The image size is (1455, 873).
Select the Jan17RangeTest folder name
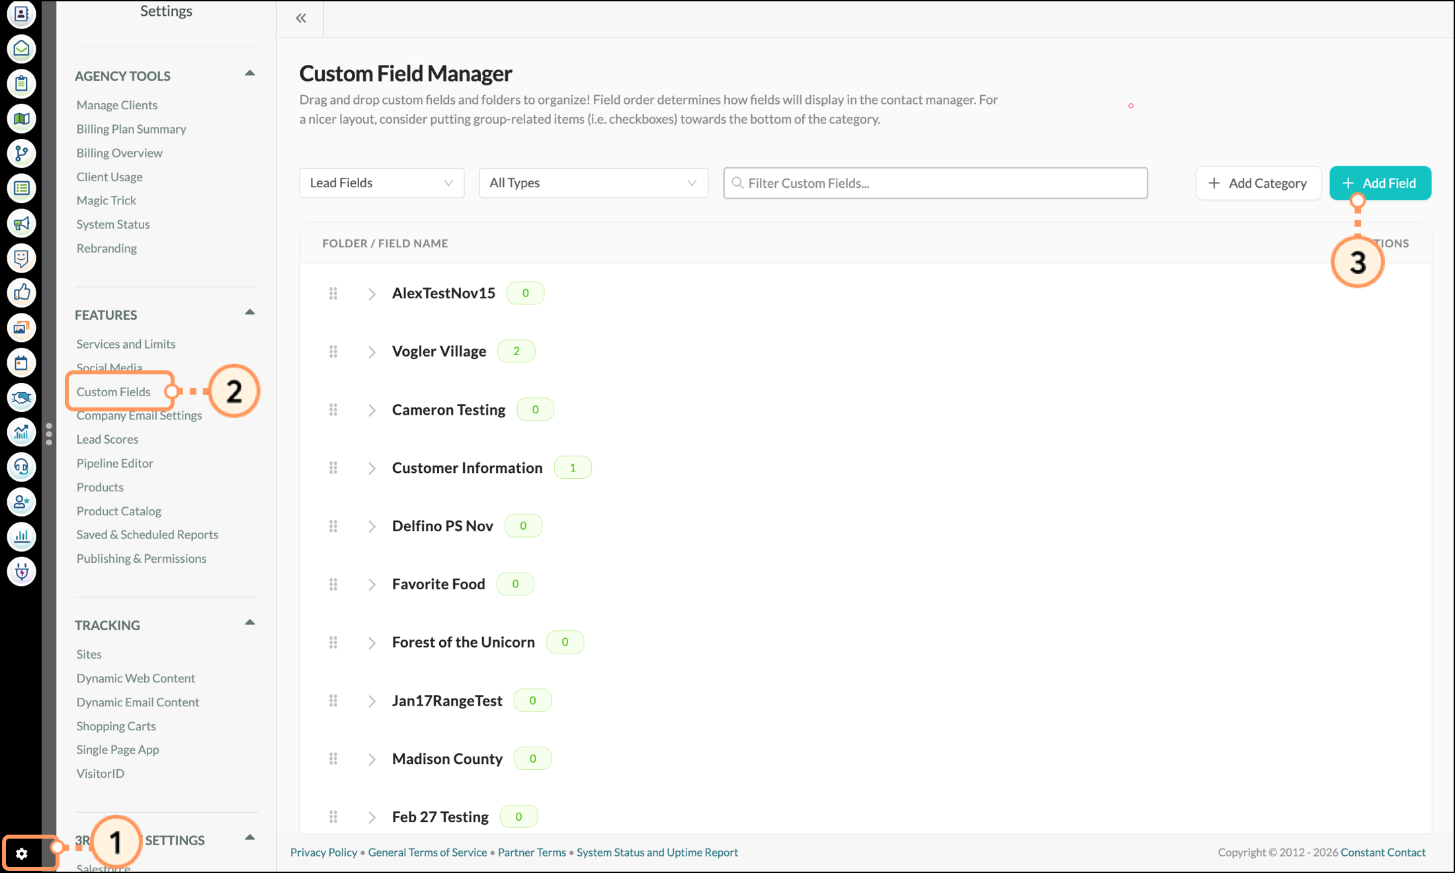(x=447, y=701)
